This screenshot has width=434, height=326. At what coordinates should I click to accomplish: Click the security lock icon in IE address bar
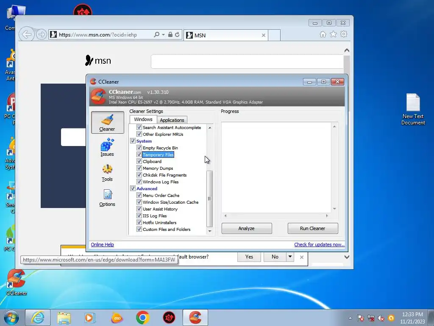pyautogui.click(x=170, y=35)
